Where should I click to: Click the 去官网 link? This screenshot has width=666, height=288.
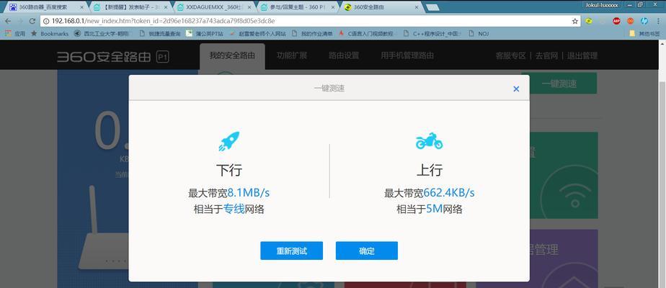point(546,55)
